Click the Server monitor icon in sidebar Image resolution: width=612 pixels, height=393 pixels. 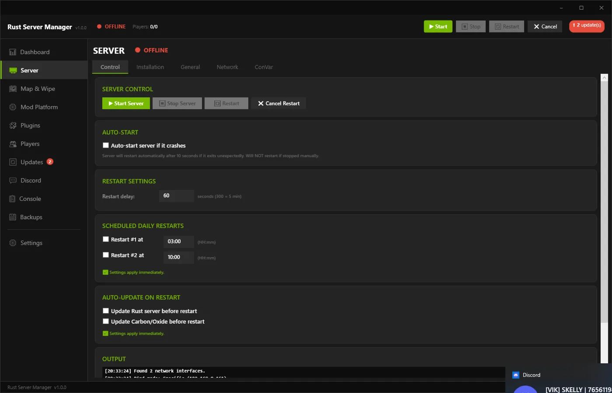pos(13,70)
